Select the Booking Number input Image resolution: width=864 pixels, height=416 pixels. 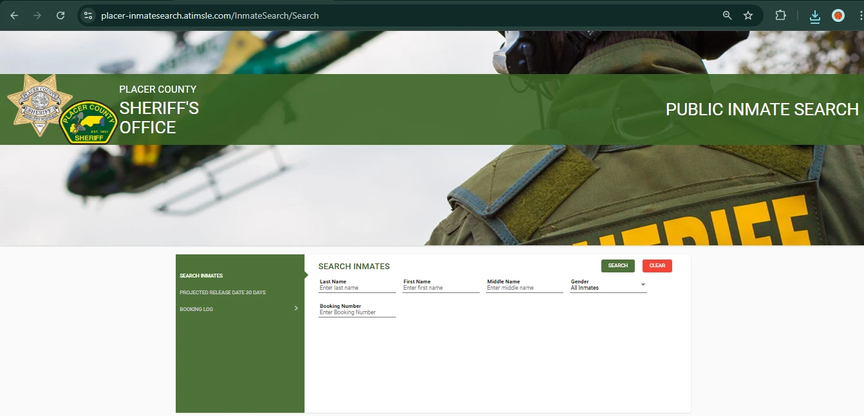pyautogui.click(x=357, y=312)
